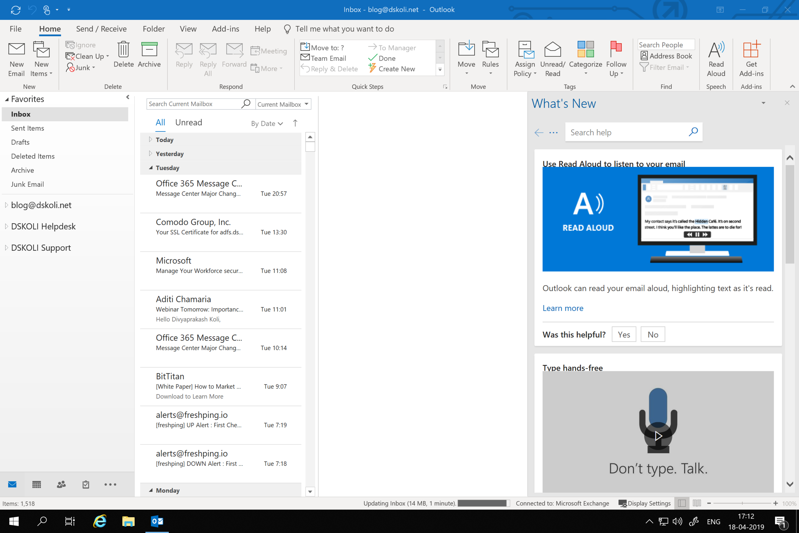Expand the DSKOLI Support mailbox
The height and width of the screenshot is (533, 799).
[x=6, y=248]
